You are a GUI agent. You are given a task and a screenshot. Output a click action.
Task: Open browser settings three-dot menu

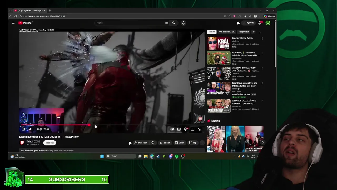(x=260, y=16)
